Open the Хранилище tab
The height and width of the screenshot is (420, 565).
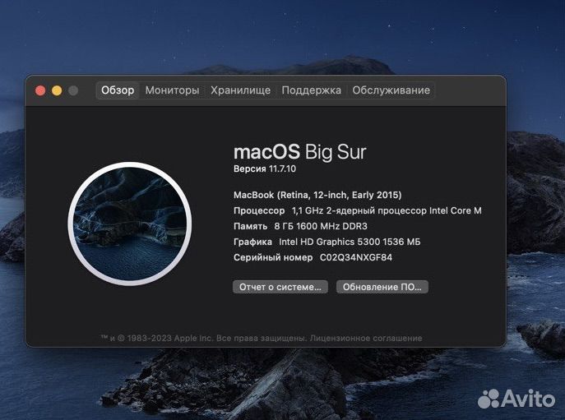[240, 90]
